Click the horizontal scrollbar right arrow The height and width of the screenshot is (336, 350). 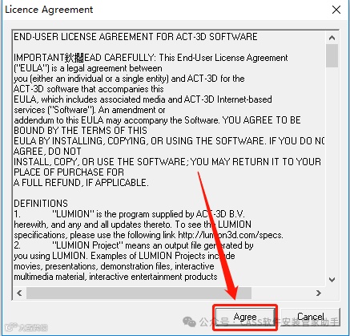click(x=318, y=293)
